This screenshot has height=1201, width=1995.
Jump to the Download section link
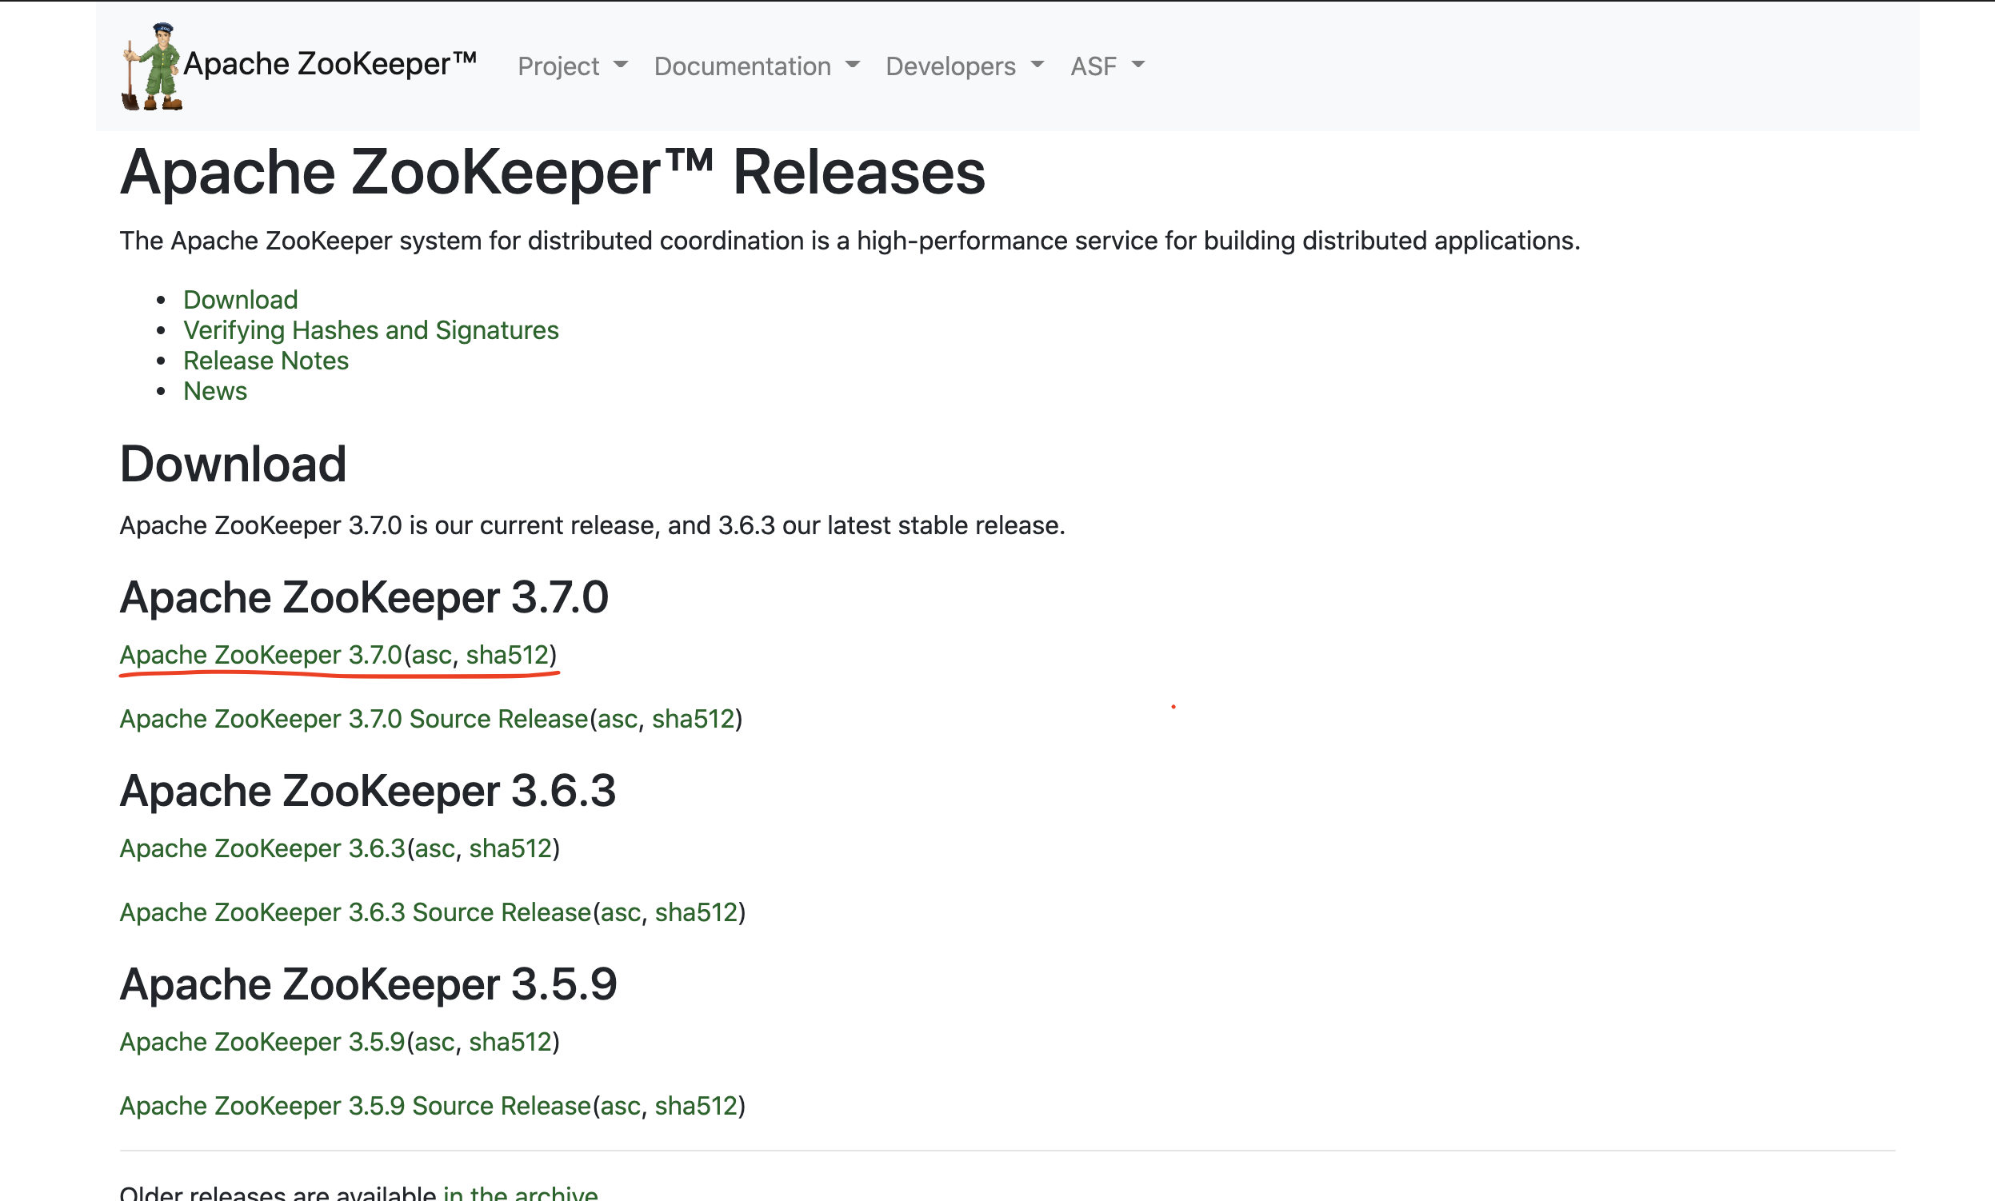click(241, 299)
